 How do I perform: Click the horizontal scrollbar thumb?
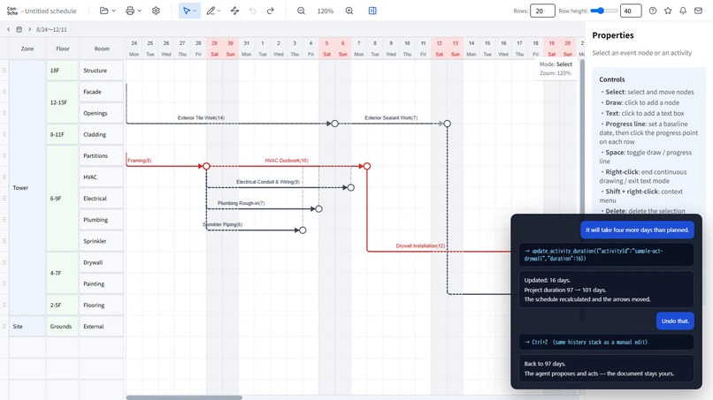point(184,397)
